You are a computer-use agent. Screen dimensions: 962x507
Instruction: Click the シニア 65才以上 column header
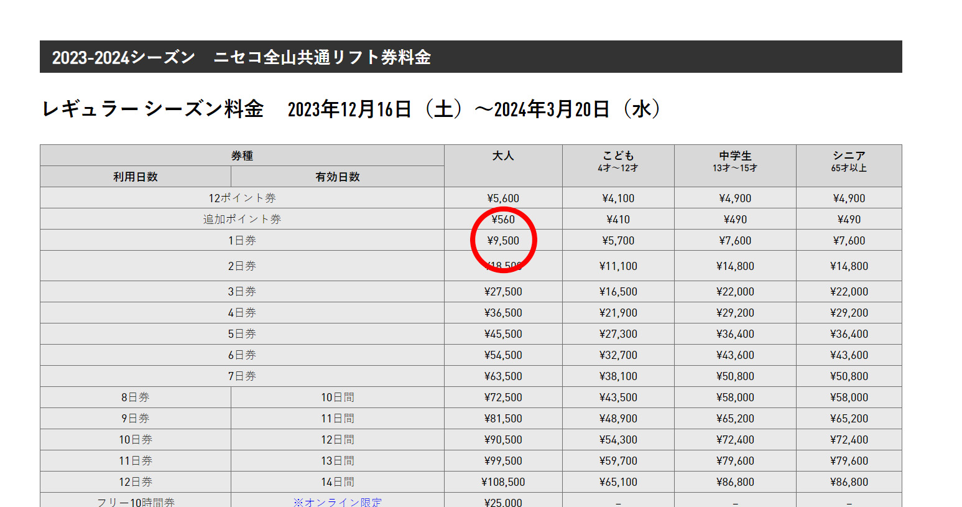(849, 165)
